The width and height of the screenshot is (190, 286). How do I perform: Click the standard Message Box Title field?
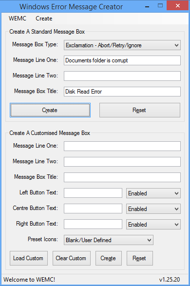pos(122,92)
